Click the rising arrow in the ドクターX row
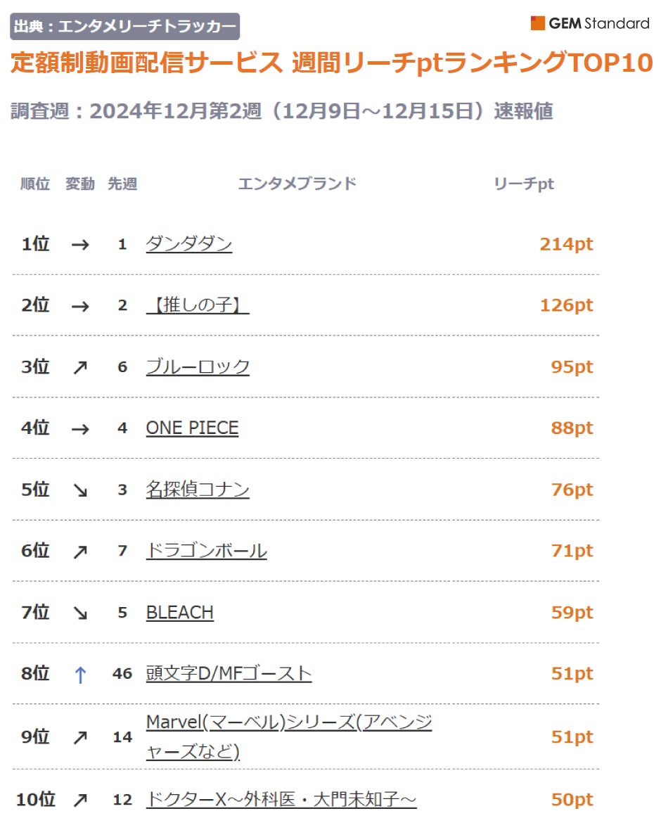The width and height of the screenshot is (661, 823). (80, 800)
